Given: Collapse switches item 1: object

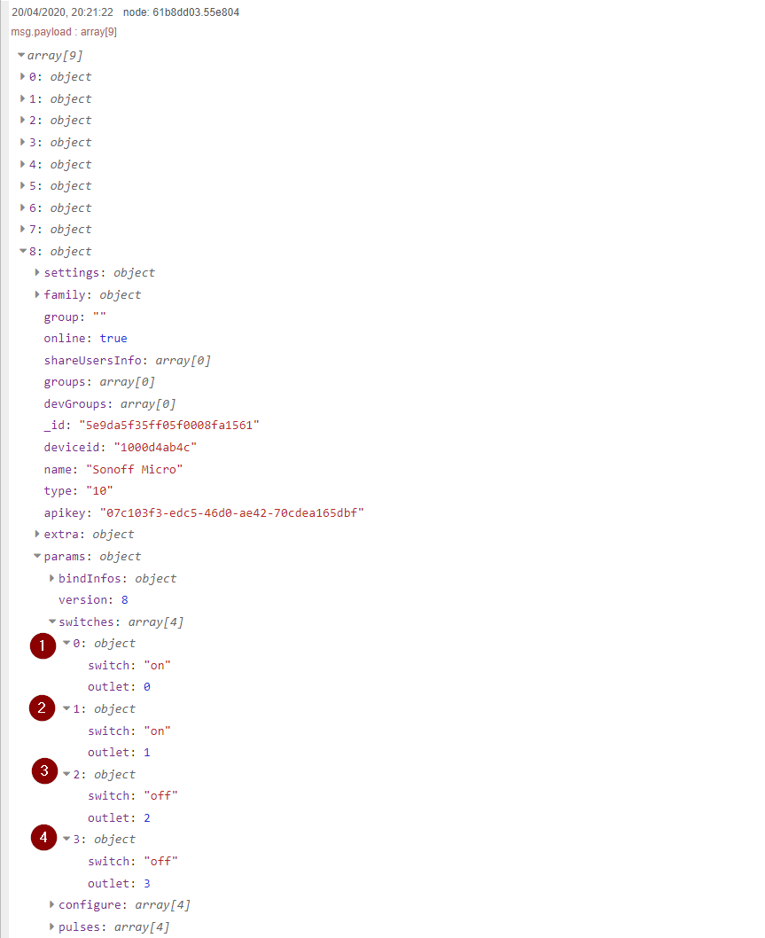Looking at the screenshot, I should point(66,709).
